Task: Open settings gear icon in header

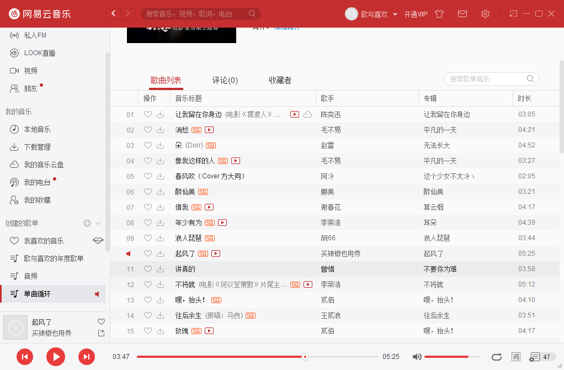Action: [x=485, y=14]
